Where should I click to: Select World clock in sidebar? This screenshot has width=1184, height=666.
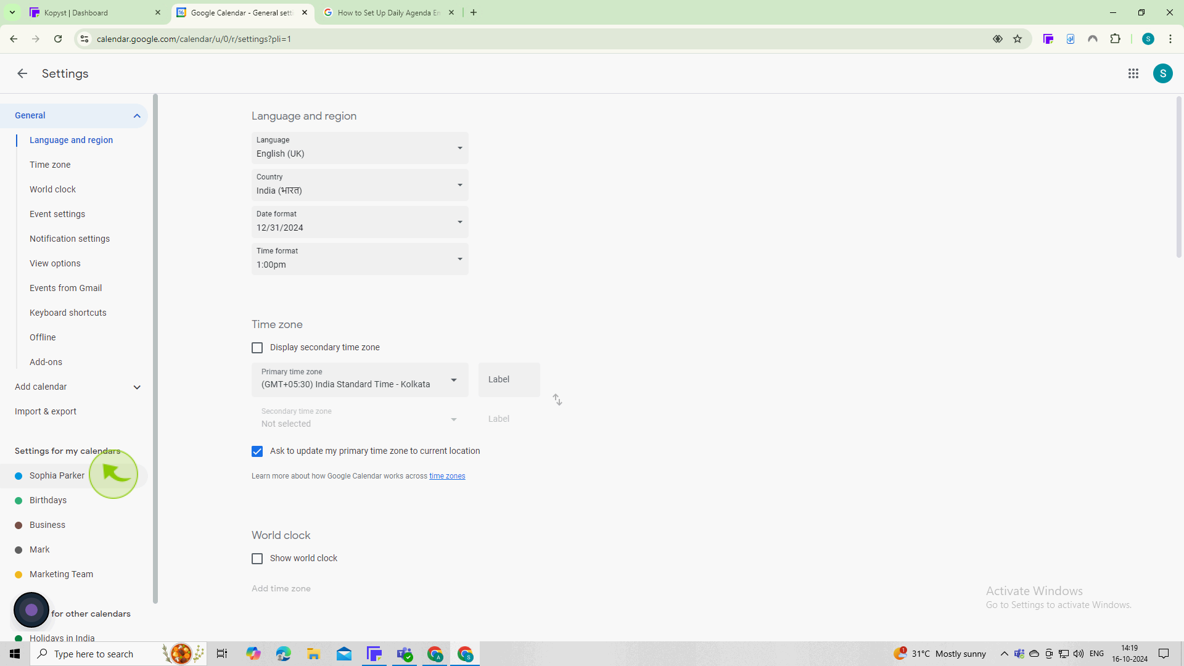pos(52,189)
